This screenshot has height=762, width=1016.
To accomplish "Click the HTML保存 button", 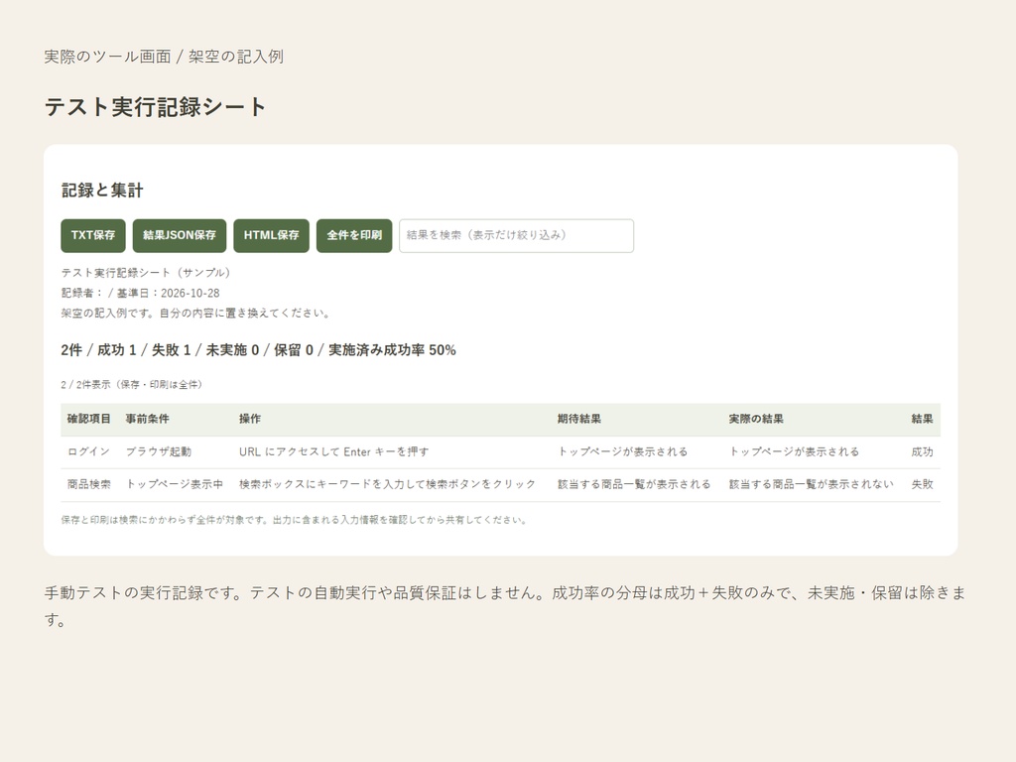I will click(272, 235).
